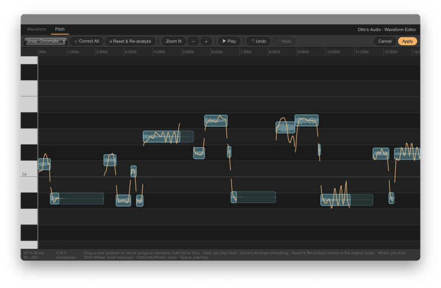This screenshot has height=288, width=441.
Task: Select the note blob at 8.5s
Action: tap(285, 127)
